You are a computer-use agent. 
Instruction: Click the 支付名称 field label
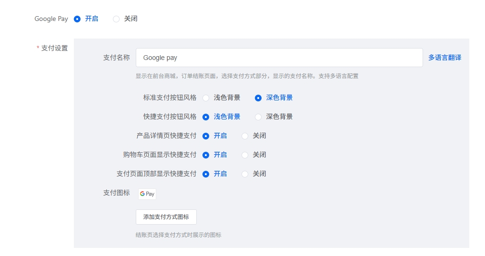click(x=116, y=58)
